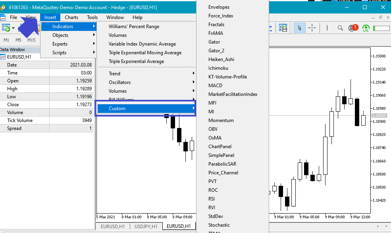Open the File menu
Viewport: 391px width, 233px height.
coord(13,17)
